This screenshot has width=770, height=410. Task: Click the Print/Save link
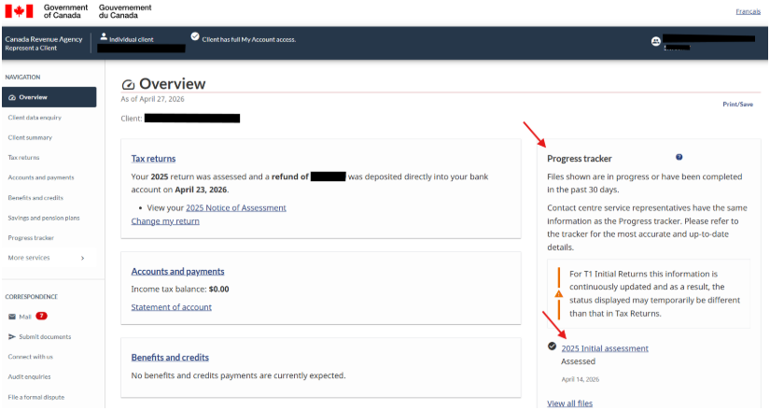coord(737,105)
